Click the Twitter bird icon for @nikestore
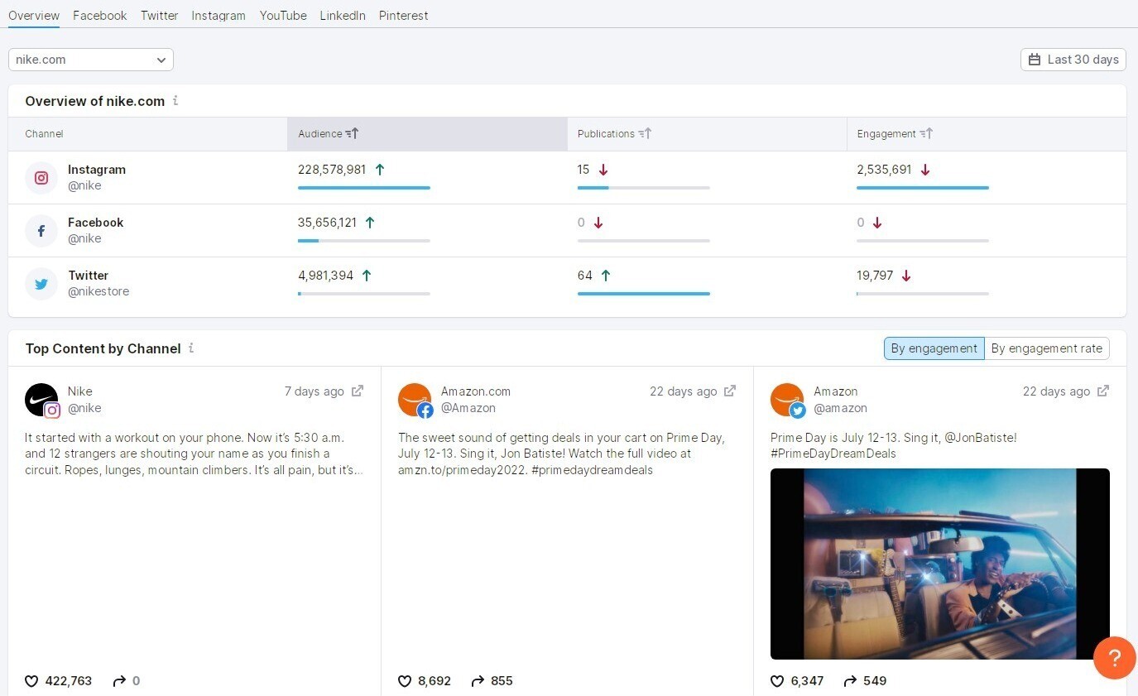The height and width of the screenshot is (696, 1138). [x=41, y=284]
